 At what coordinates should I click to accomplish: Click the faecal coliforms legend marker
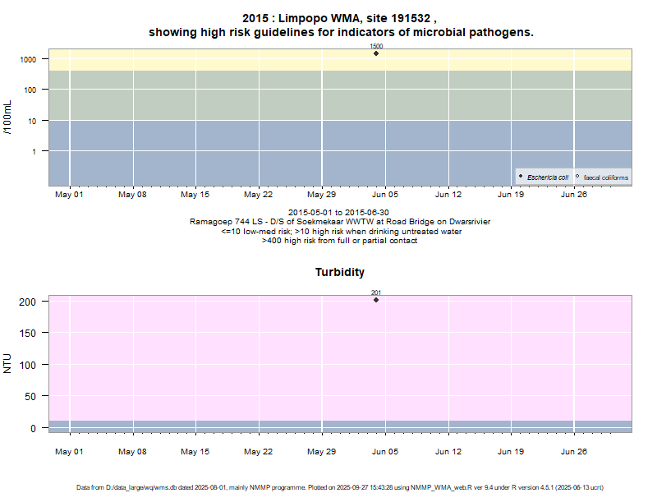click(577, 177)
